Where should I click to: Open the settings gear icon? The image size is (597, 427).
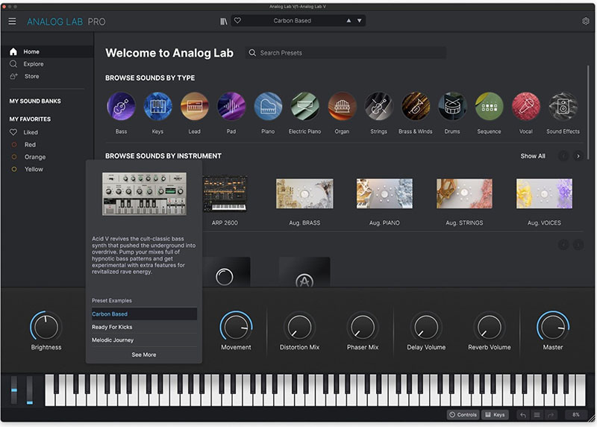pos(585,21)
